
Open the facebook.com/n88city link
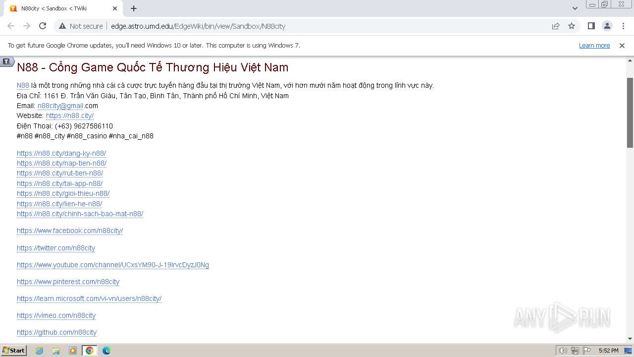click(70, 231)
